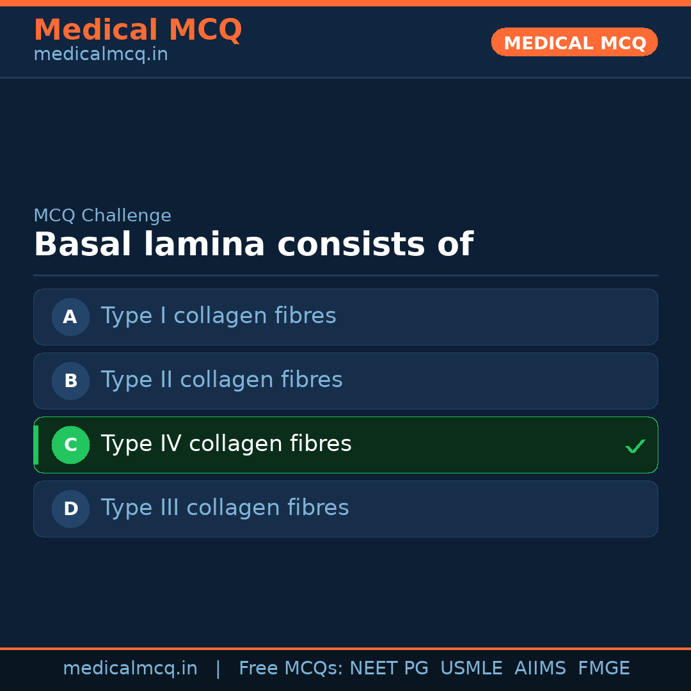Click the orange Medical MCQ header title
This screenshot has height=691, width=691.
(x=138, y=30)
